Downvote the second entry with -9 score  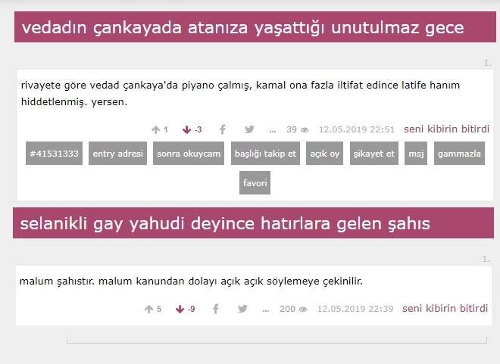tap(180, 309)
